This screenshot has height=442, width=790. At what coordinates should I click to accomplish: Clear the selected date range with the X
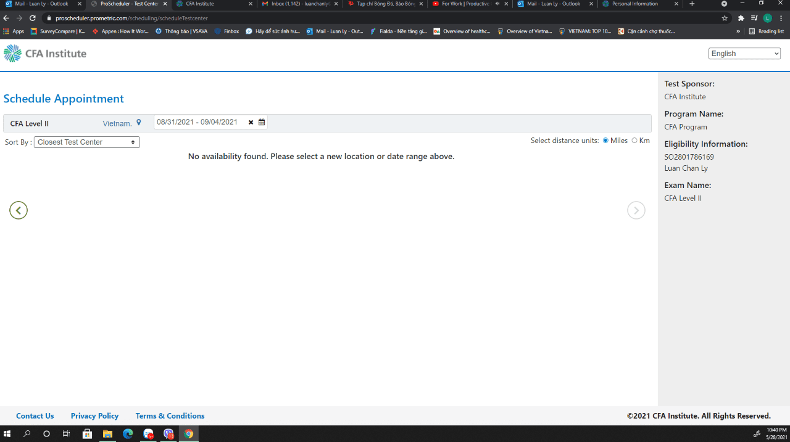point(251,122)
